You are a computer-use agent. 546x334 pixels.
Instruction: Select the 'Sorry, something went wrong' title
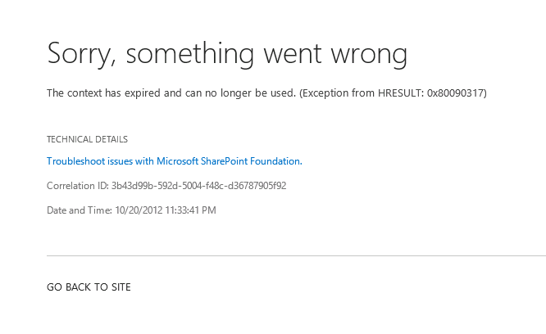pos(227,55)
